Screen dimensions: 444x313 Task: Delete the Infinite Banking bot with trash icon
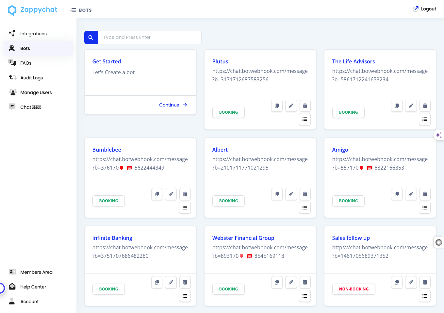[185, 282]
